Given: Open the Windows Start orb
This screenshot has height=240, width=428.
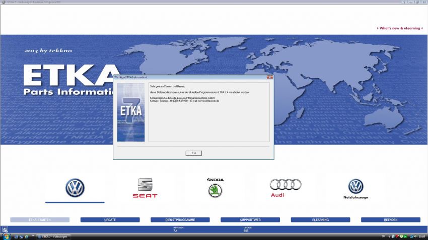Looking at the screenshot, I should (6, 236).
